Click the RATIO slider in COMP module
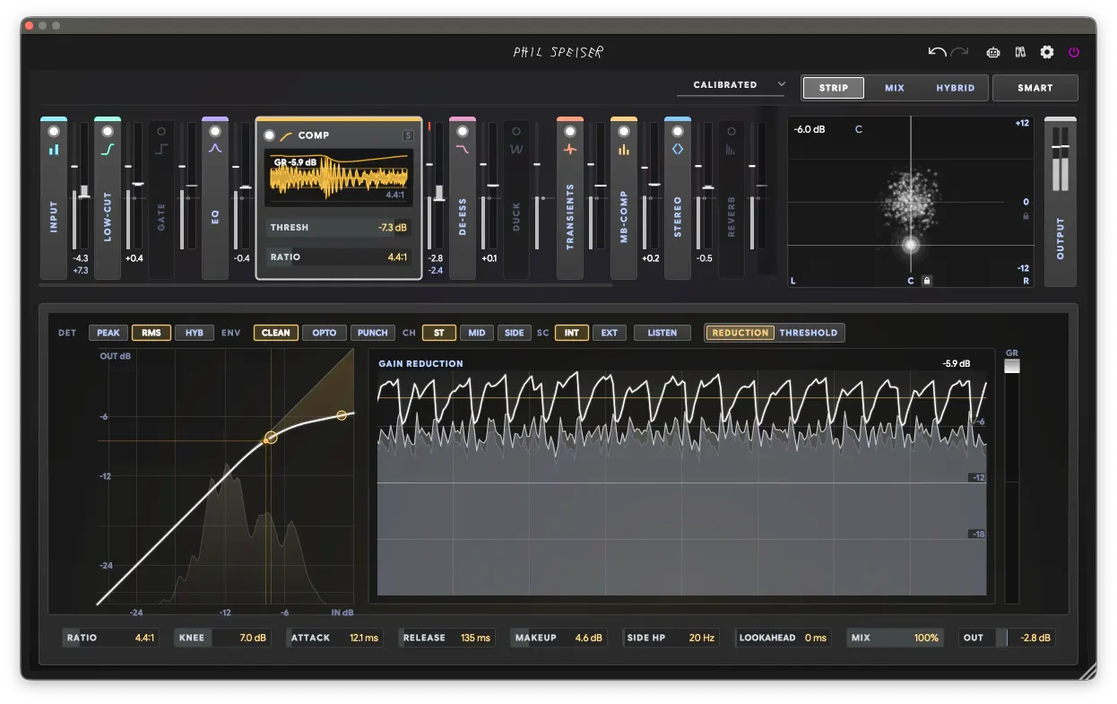The image size is (1117, 704). (339, 257)
